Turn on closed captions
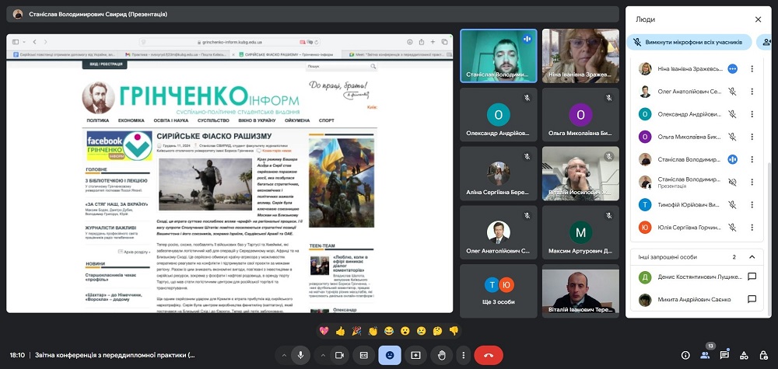The height and width of the screenshot is (369, 778). point(363,355)
